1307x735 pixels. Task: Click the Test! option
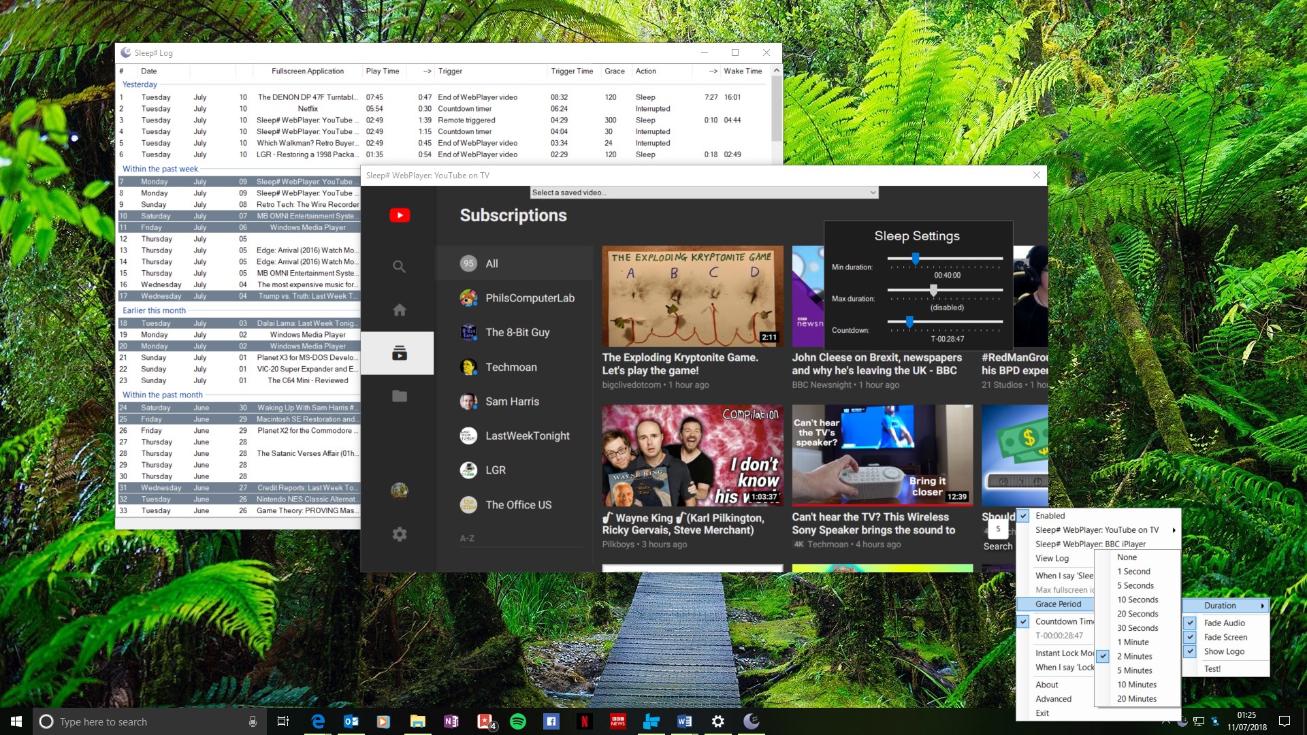1212,669
